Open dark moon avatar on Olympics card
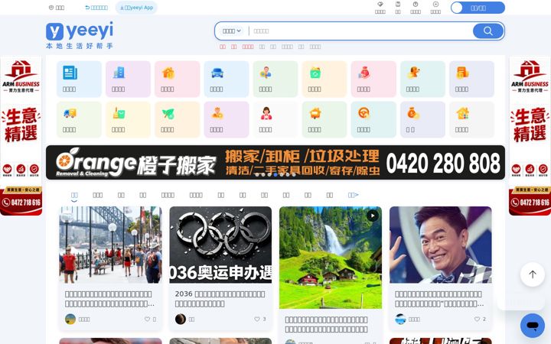551x344 pixels. tap(181, 319)
